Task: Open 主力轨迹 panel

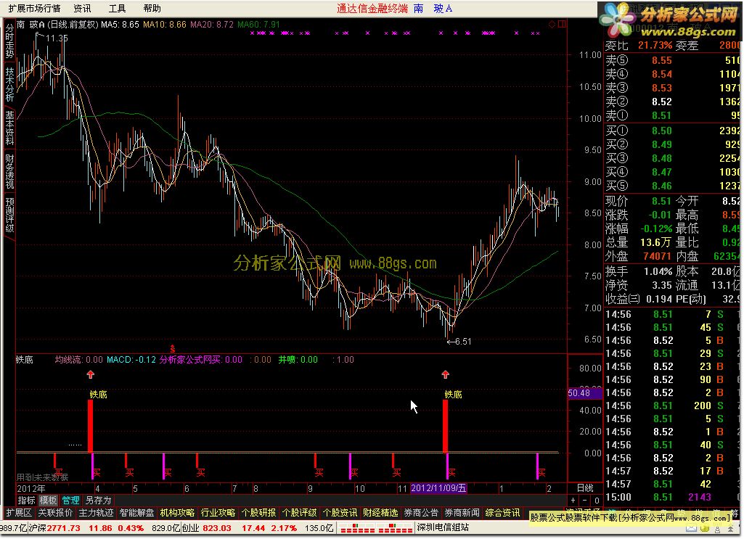Action: (97, 513)
